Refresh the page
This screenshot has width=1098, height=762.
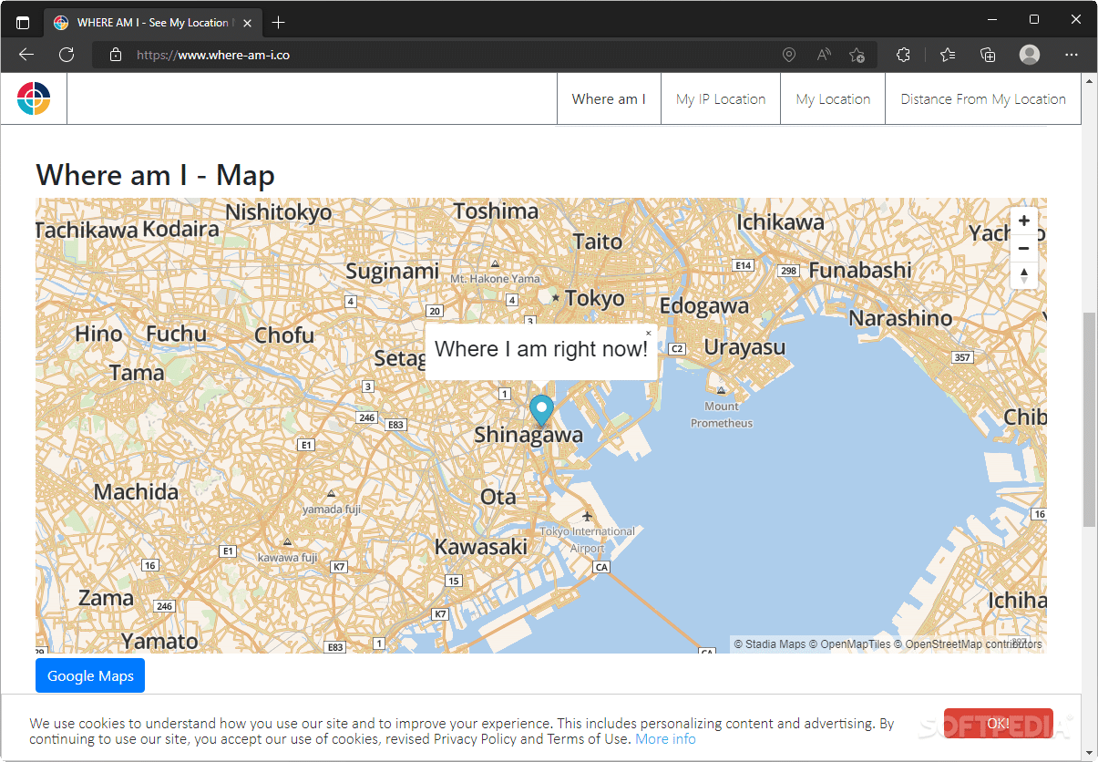66,55
